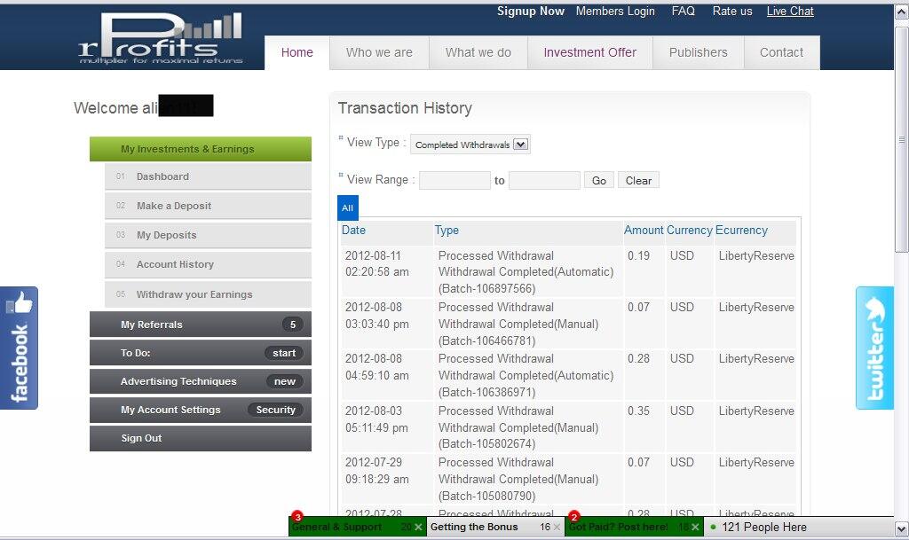
Task: Open the Publishers tab
Action: tap(698, 52)
